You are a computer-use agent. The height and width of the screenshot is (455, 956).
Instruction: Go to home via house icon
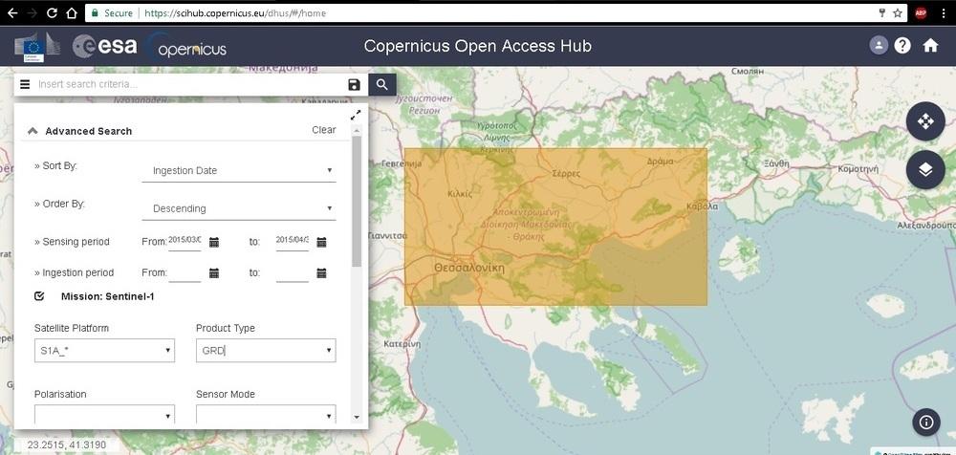tap(930, 45)
